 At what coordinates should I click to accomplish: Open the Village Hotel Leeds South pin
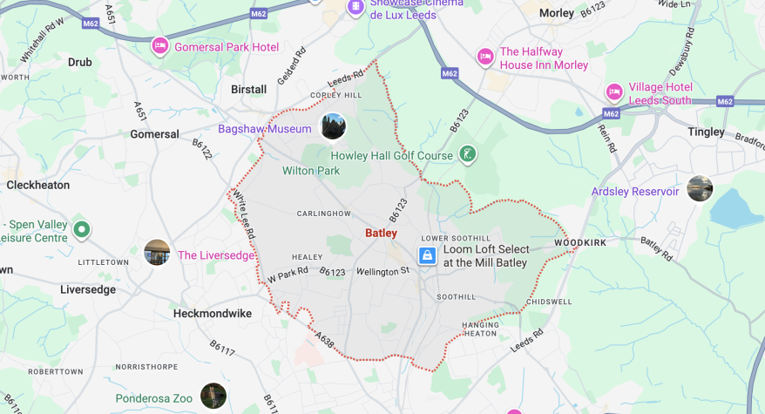tap(614, 92)
